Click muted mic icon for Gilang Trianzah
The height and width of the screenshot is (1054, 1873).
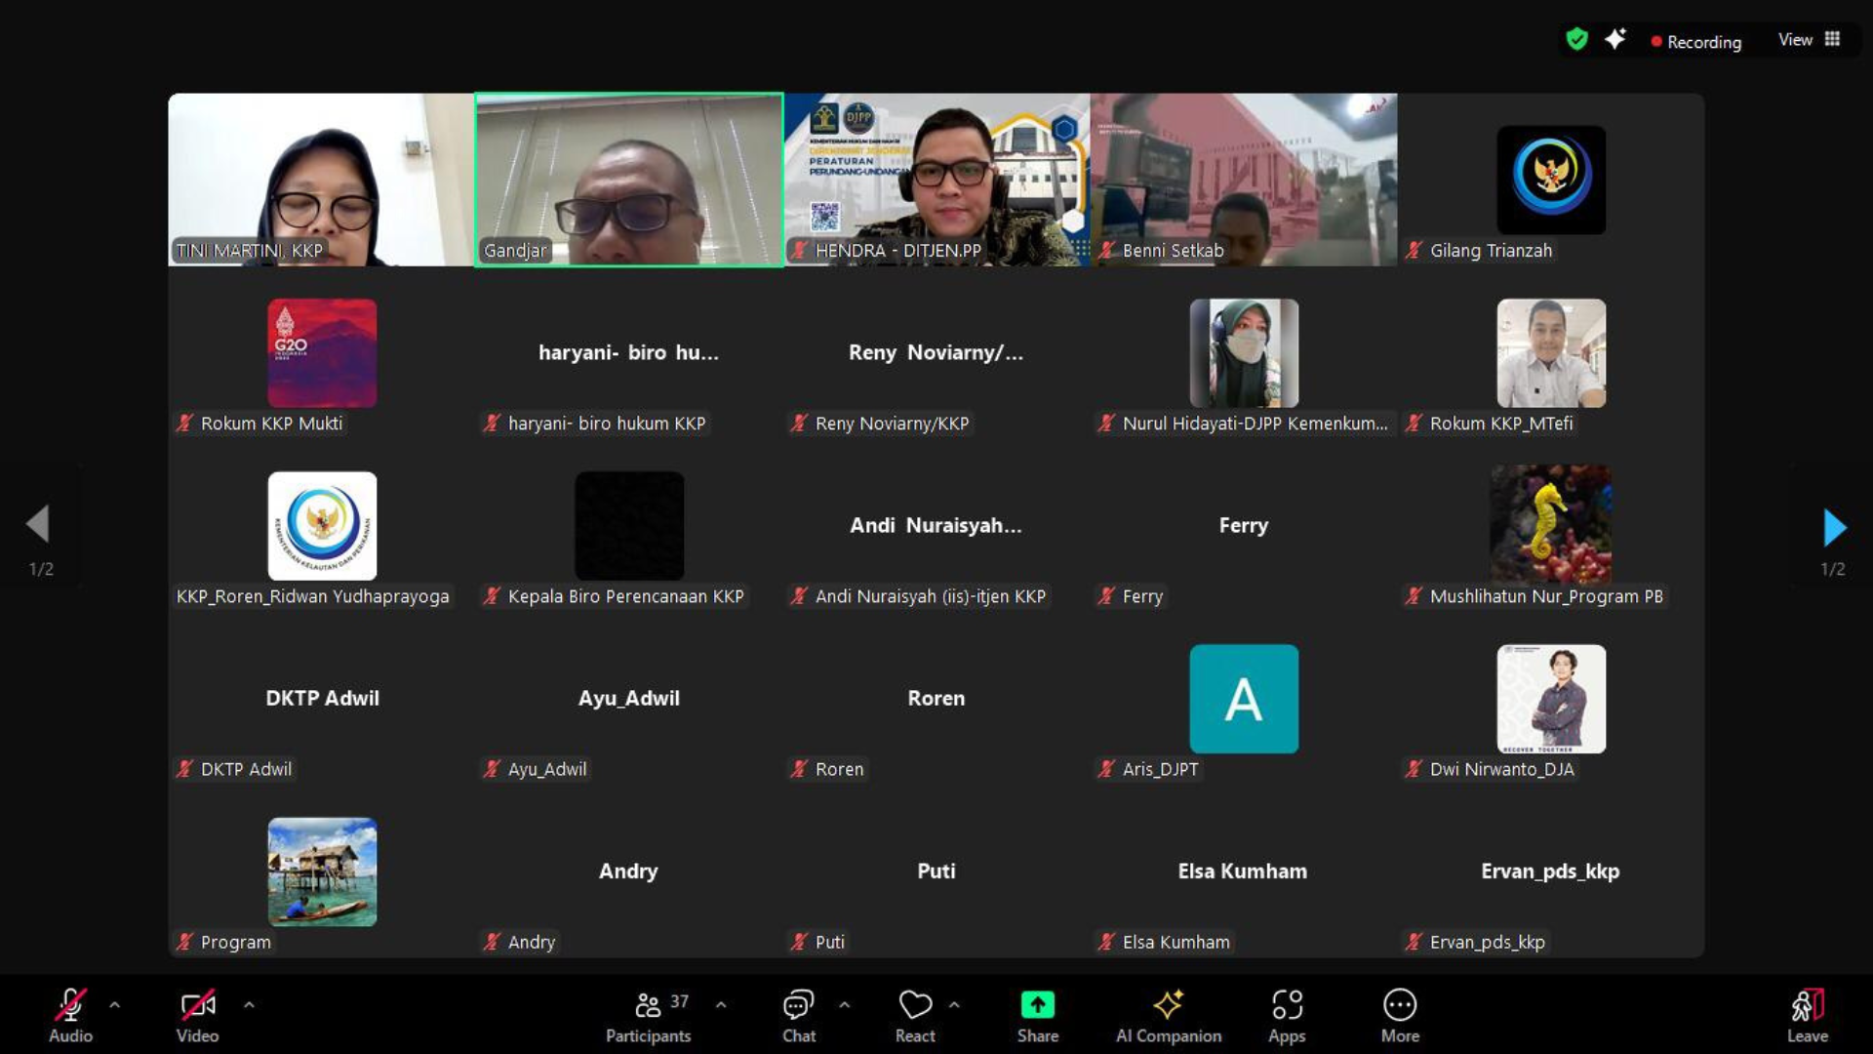click(x=1414, y=251)
